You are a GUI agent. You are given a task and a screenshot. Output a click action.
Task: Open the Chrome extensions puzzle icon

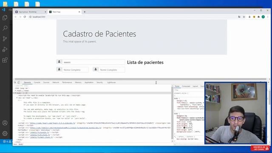tap(259, 17)
